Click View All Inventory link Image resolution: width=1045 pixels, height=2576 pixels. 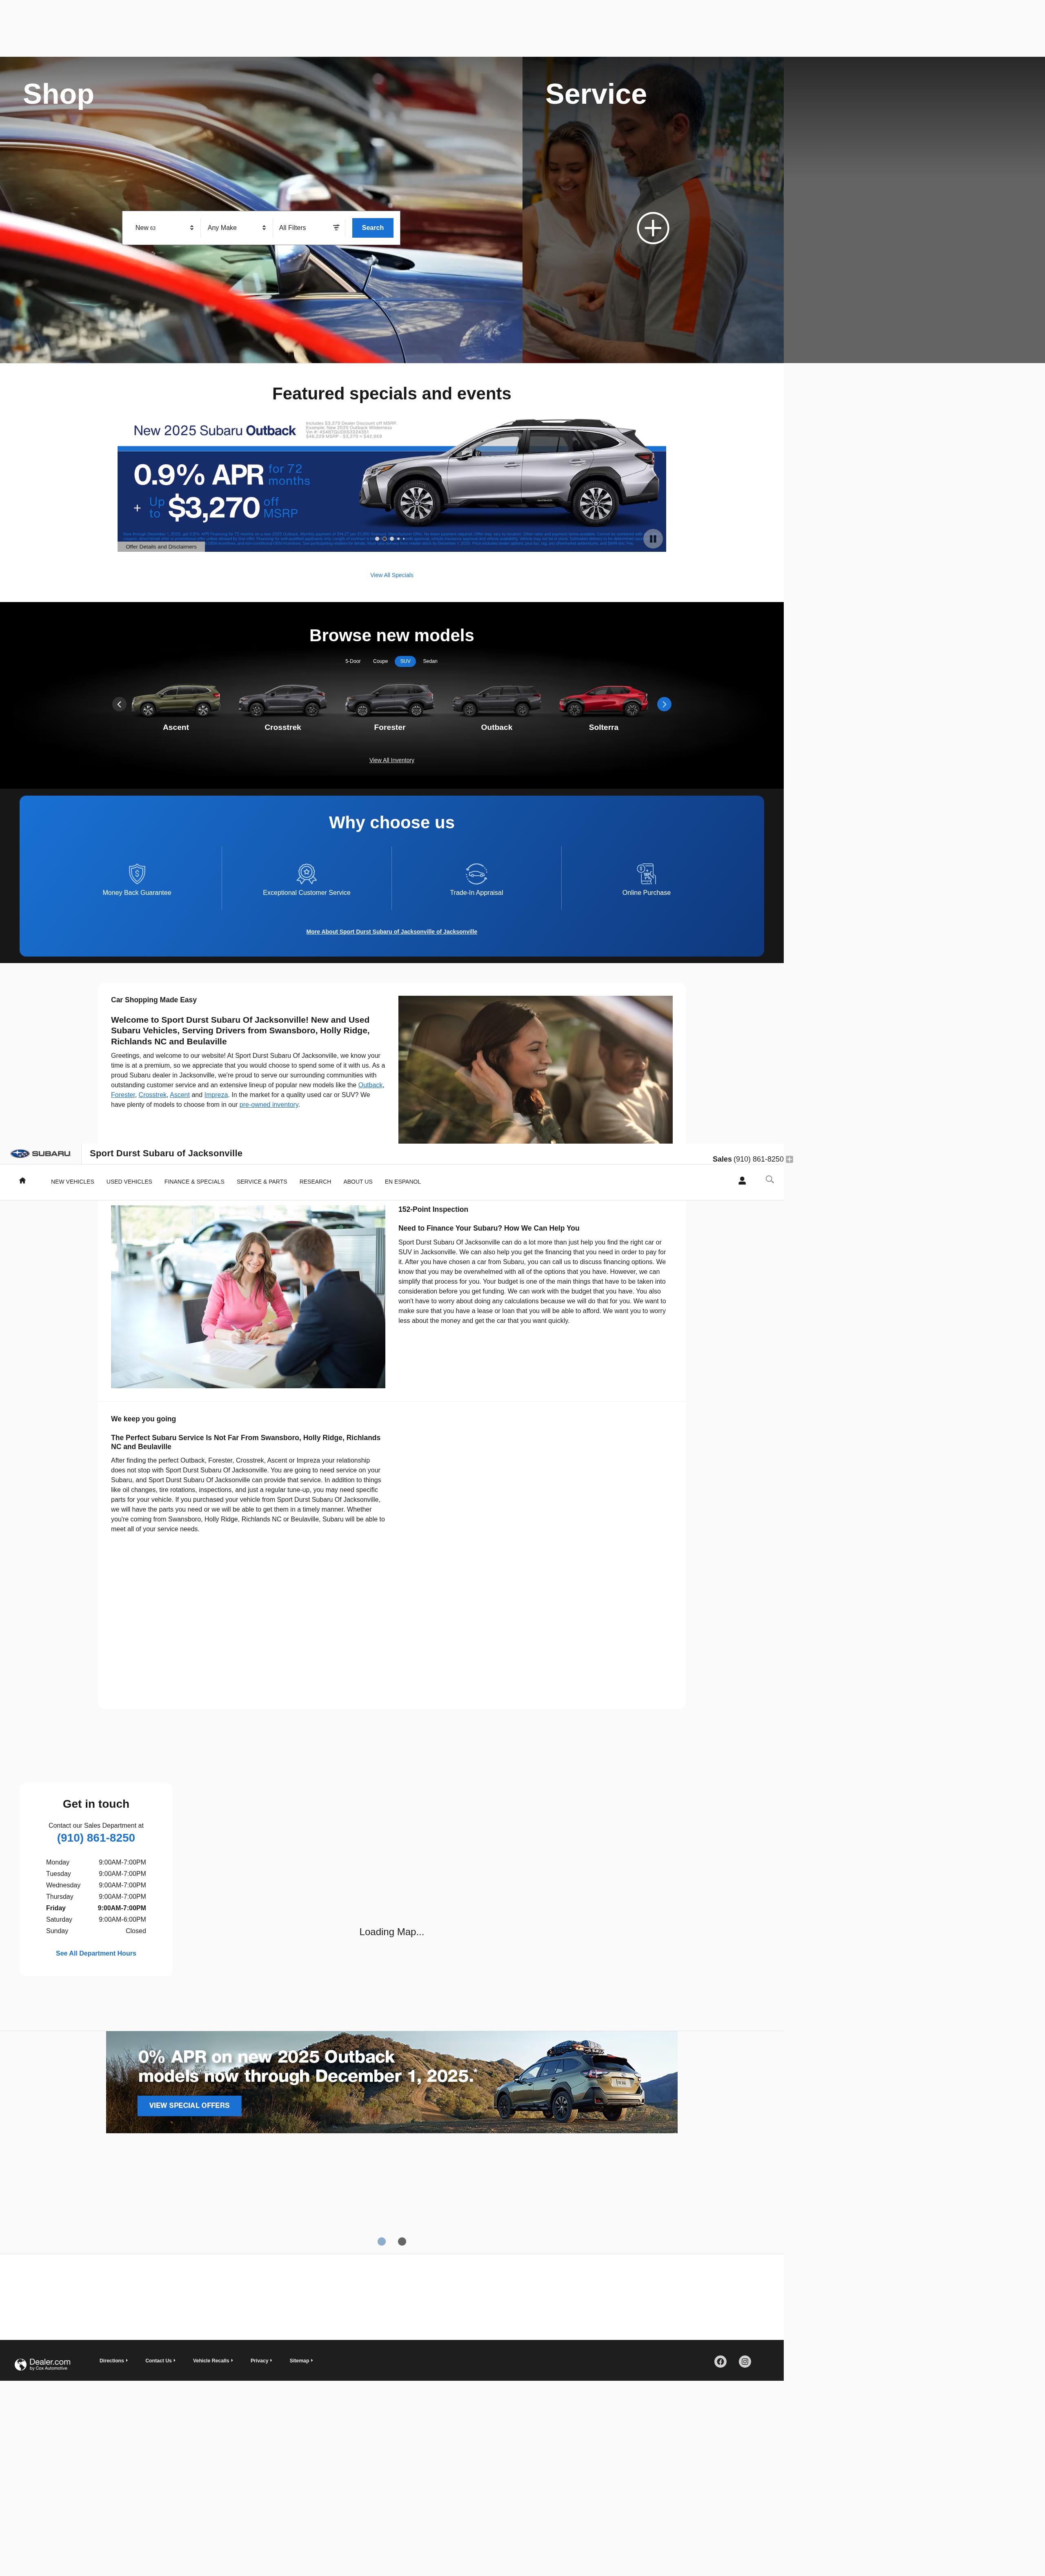click(391, 760)
